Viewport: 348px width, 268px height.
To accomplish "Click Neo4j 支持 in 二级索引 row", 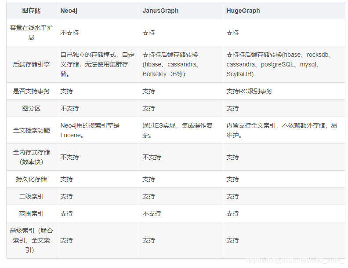I will click(x=67, y=196).
